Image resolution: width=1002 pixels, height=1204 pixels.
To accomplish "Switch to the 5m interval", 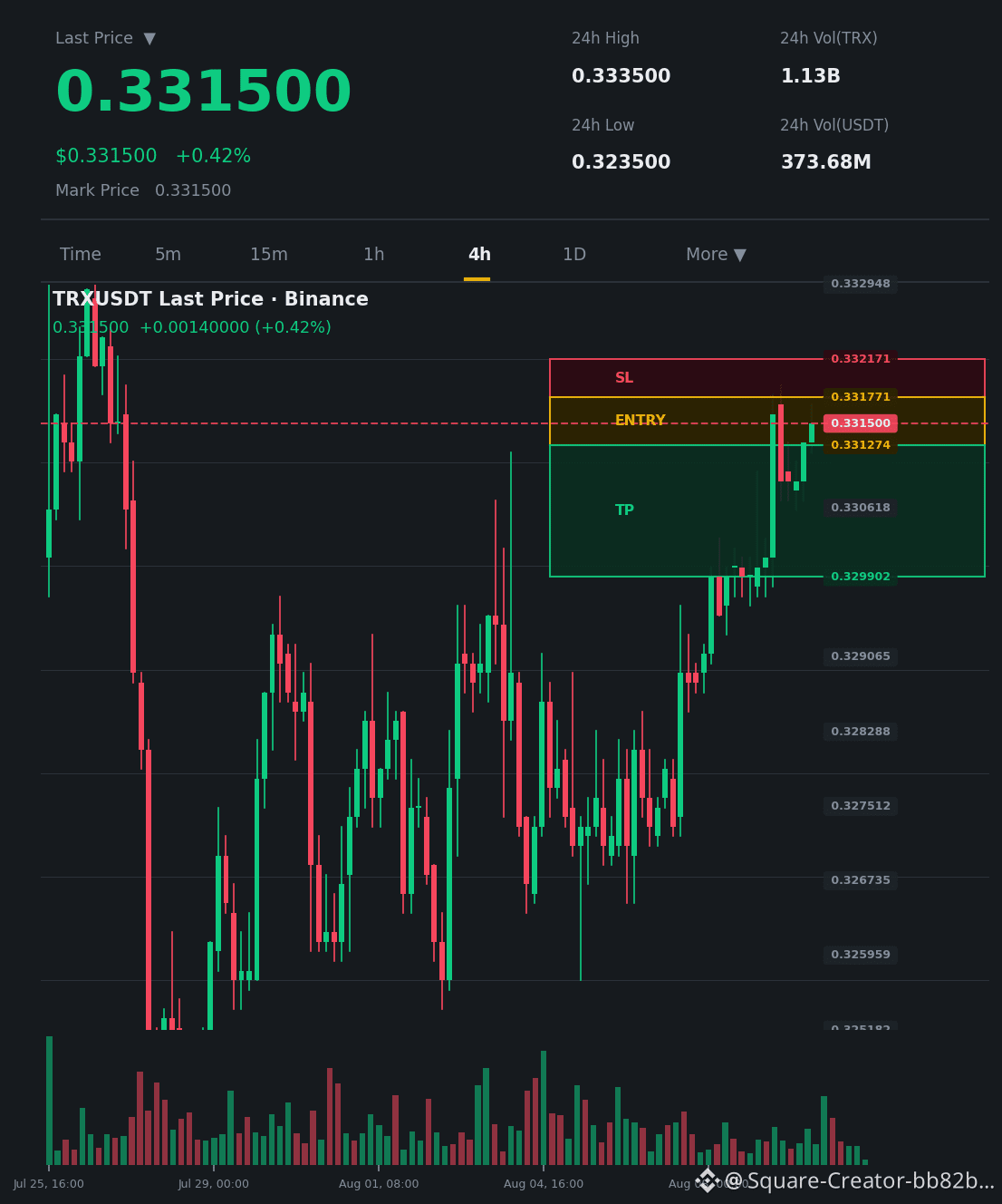I will click(x=168, y=255).
